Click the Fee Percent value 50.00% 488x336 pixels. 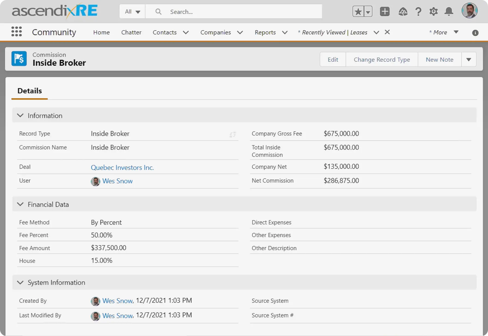[102, 235]
